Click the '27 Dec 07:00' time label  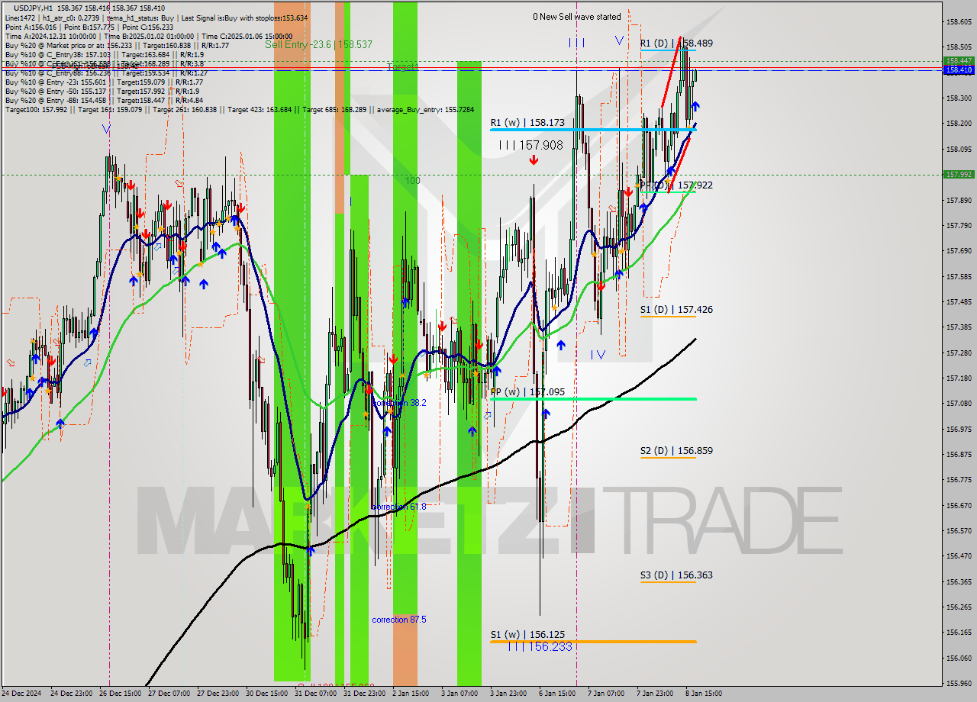click(170, 694)
